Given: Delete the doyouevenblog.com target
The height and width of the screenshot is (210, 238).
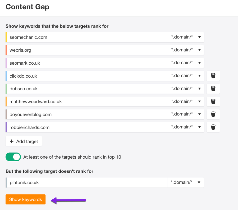Looking at the screenshot, I should (x=213, y=114).
